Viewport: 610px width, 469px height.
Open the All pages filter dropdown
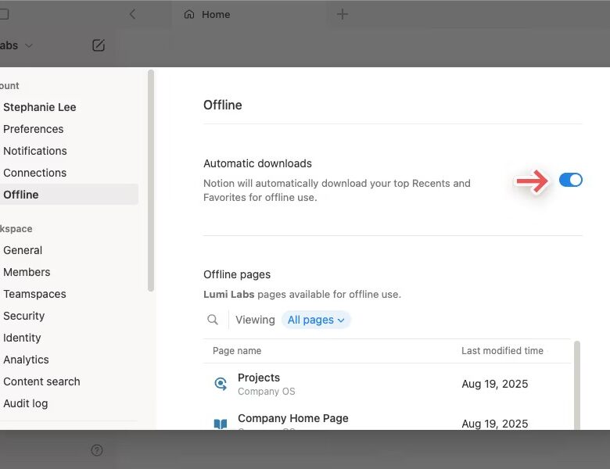pos(316,320)
